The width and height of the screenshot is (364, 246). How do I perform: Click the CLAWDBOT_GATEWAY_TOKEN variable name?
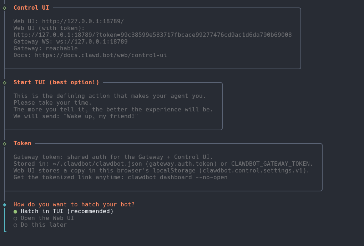[x=272, y=164]
